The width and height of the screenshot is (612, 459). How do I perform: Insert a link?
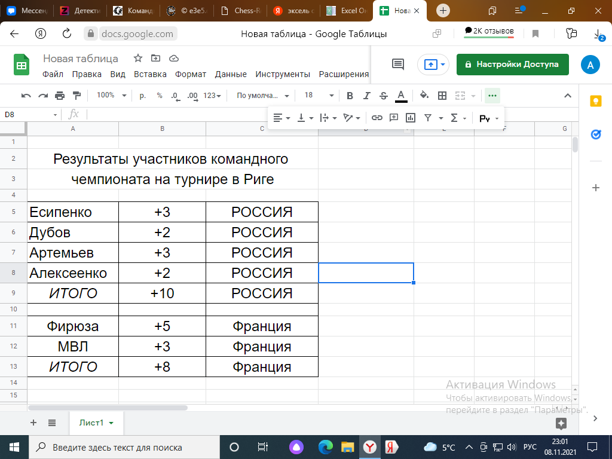377,118
